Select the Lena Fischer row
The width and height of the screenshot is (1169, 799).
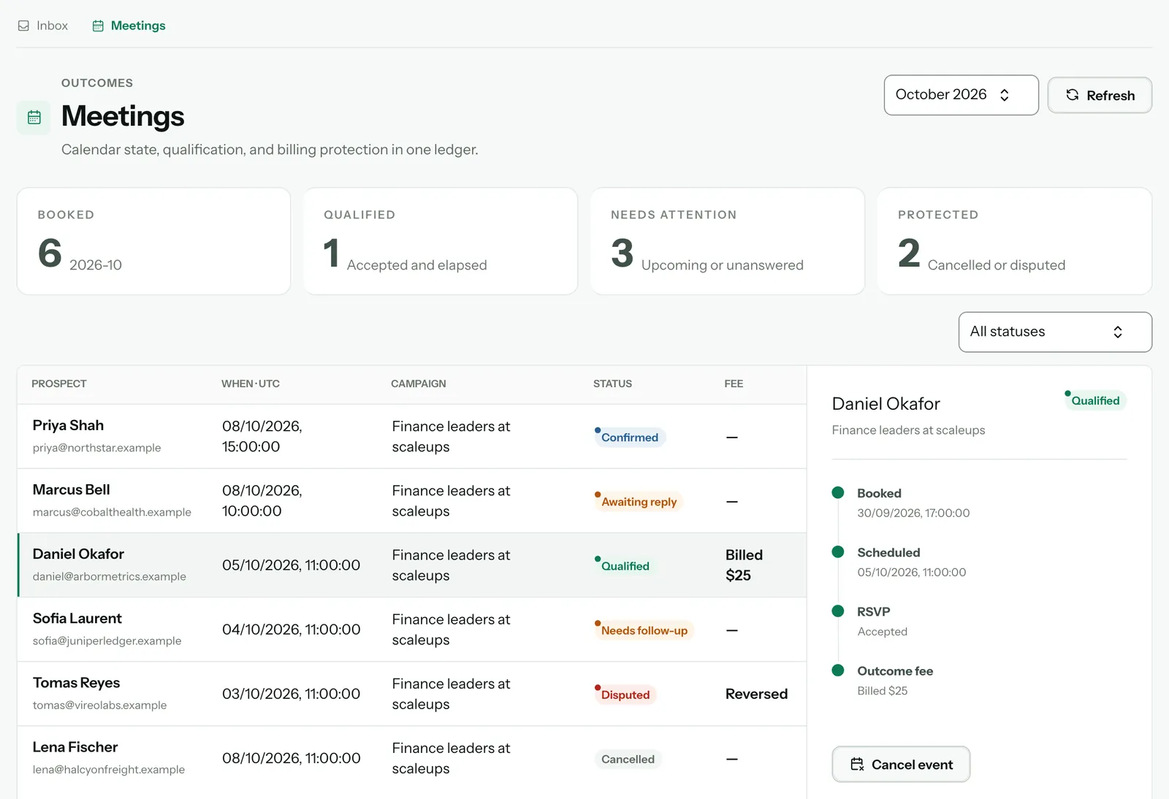(412, 758)
